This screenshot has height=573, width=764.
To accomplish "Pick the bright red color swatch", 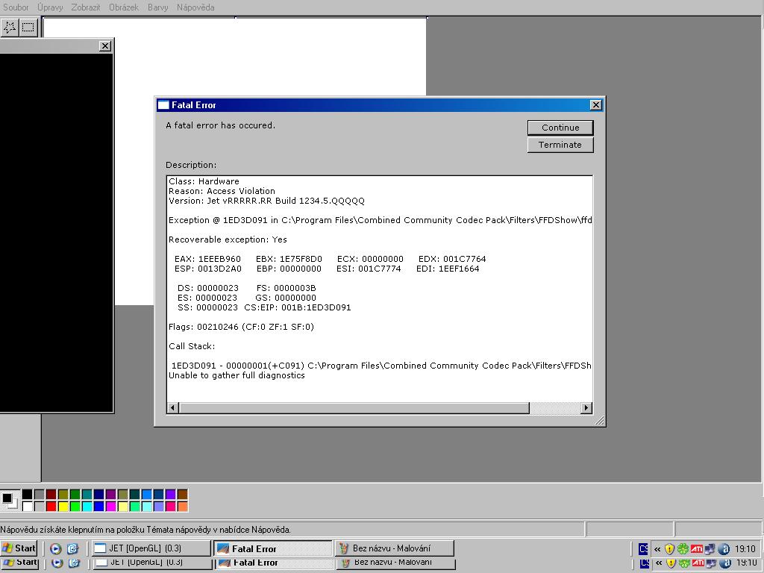I will [51, 507].
